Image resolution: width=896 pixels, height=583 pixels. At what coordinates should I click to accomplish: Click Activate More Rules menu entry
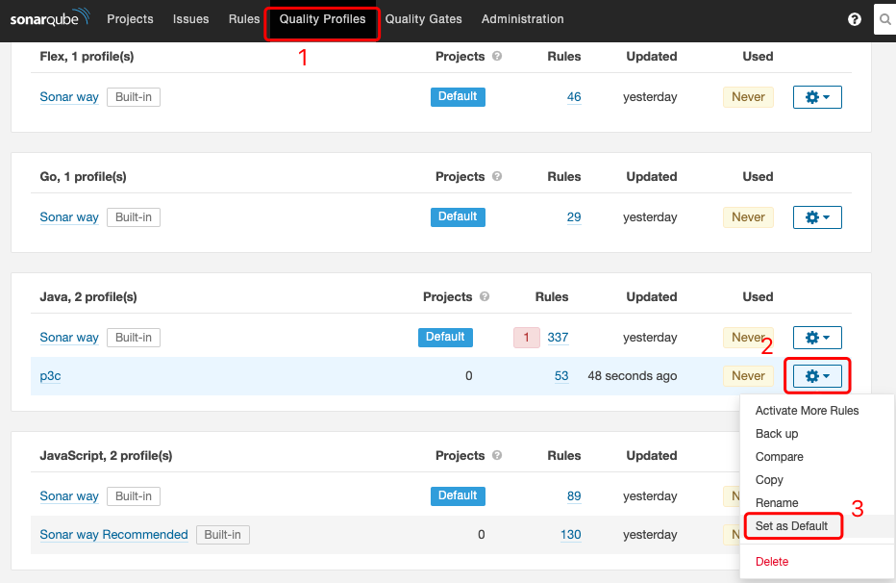(807, 410)
